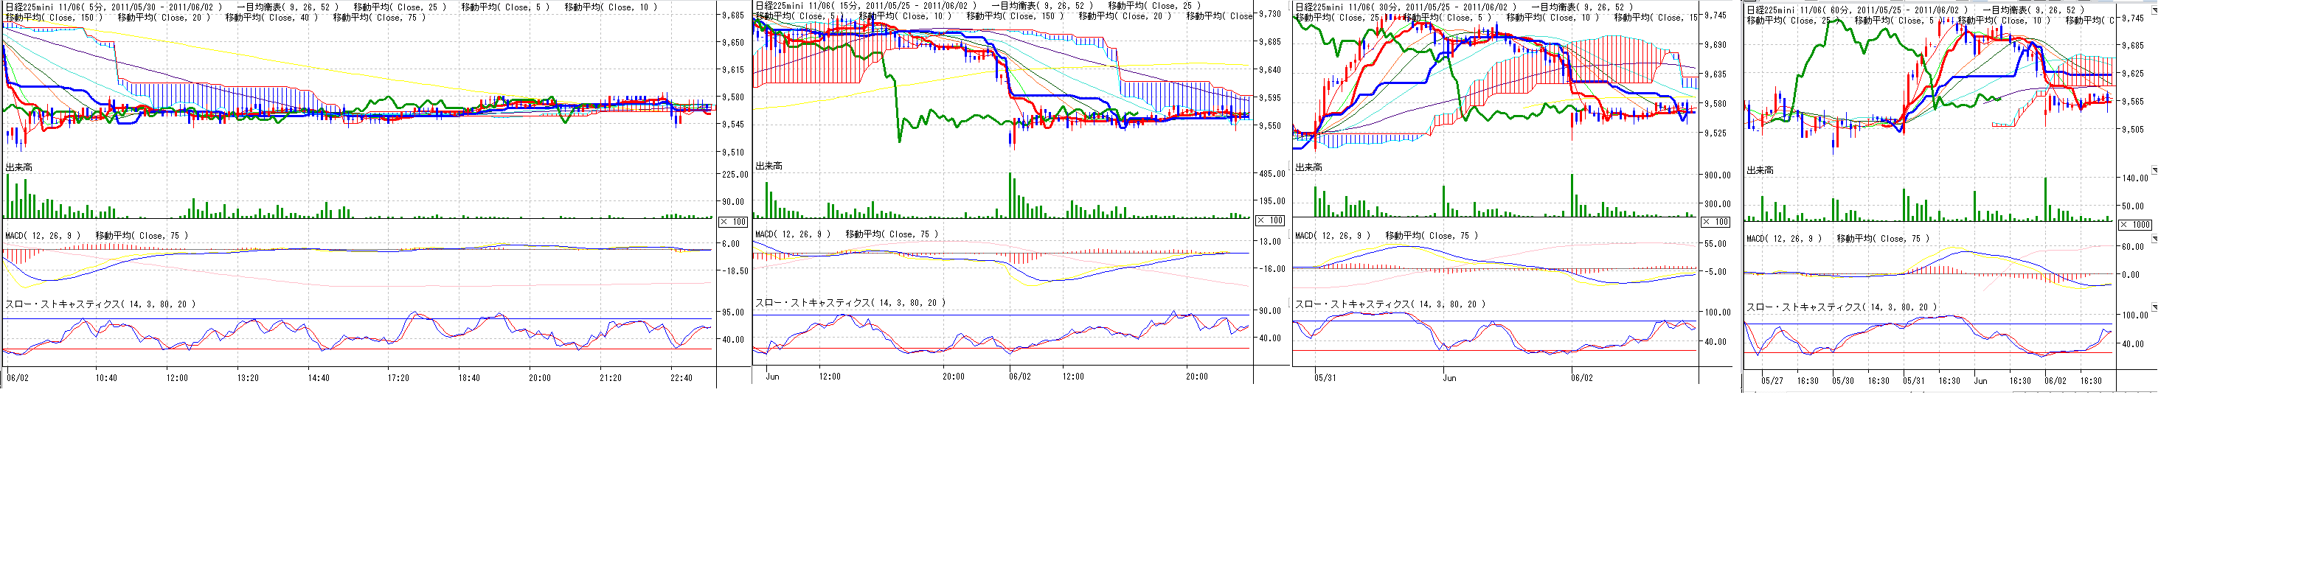
Task: Select 一目均衡表(9, 26, 52) label in 5分 chart
Action: point(288,7)
